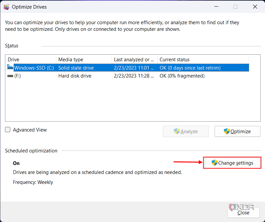Click the shield icon on Change settings
This screenshot has height=222, width=265.
pyautogui.click(x=215, y=163)
